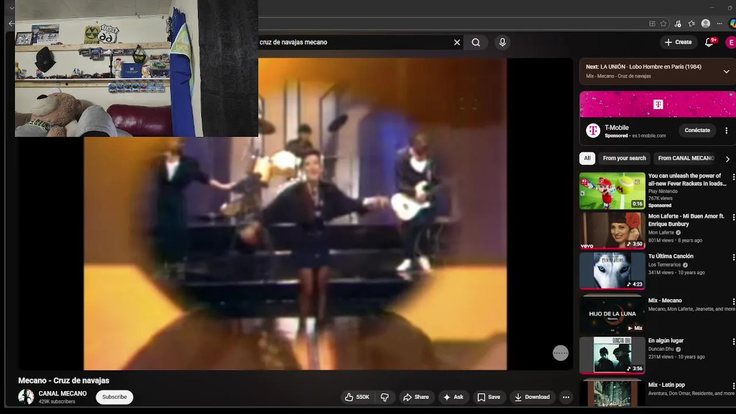Click the 'Duncan Dhu' channel name
This screenshot has width=736, height=414.
(661, 349)
